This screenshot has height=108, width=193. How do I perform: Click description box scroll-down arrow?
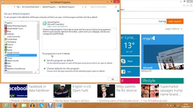(115, 48)
